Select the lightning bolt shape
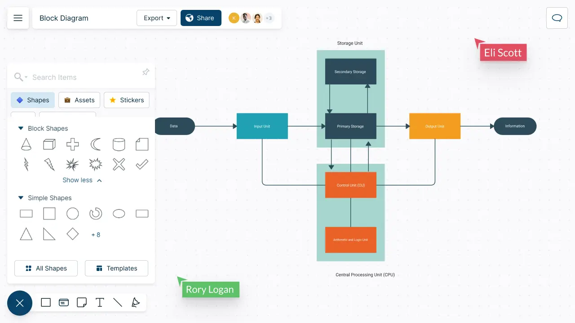 click(x=26, y=164)
